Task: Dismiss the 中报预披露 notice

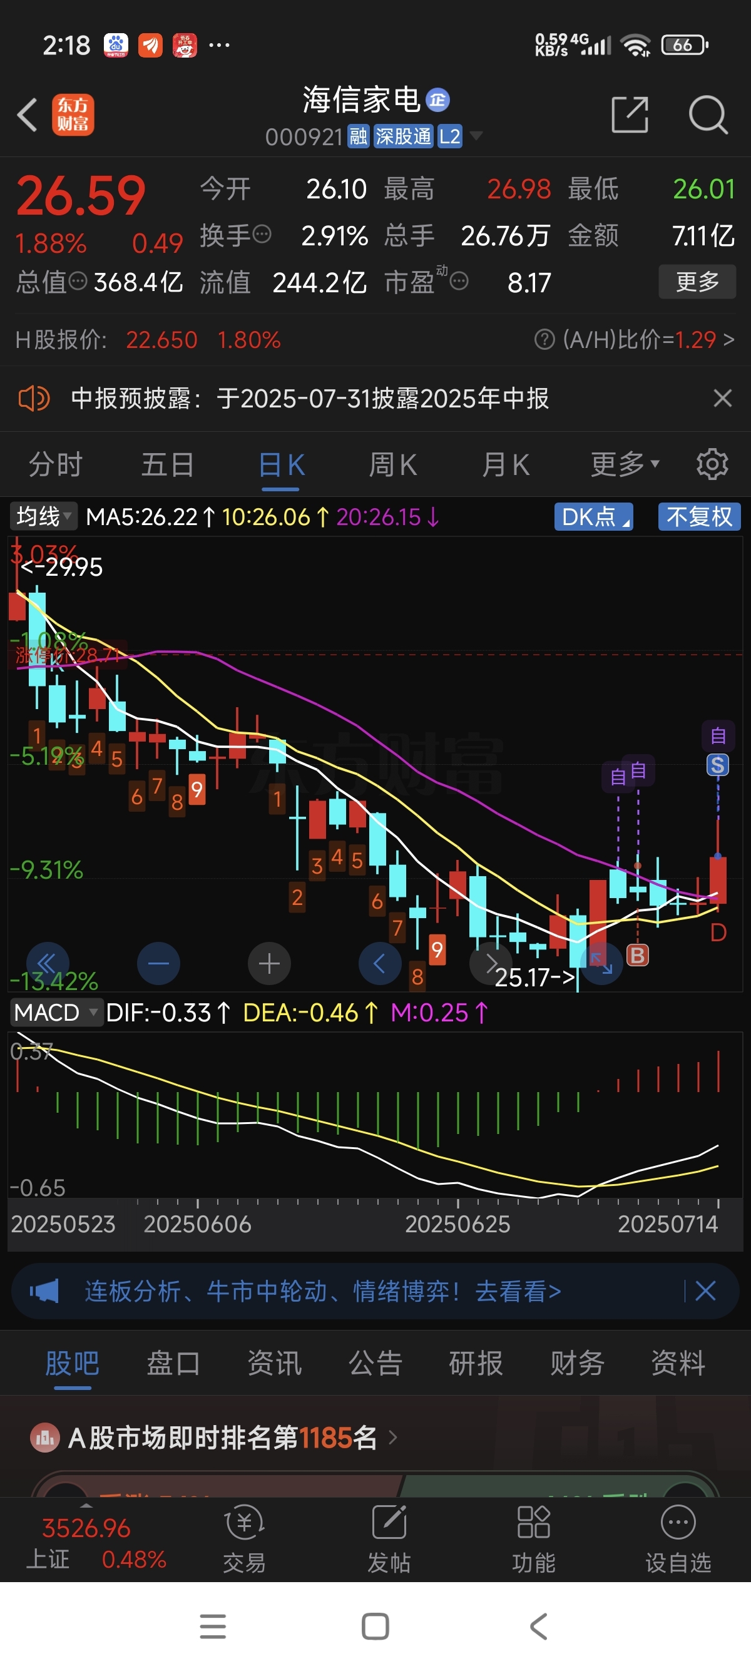Action: (x=722, y=397)
